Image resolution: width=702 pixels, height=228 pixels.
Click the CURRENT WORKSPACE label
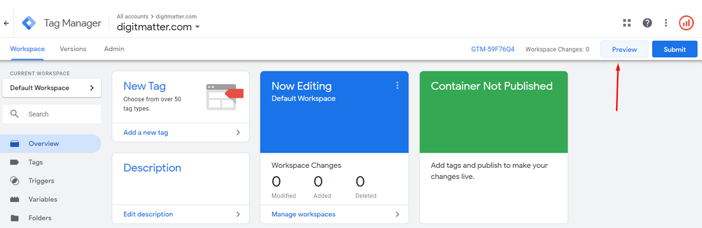(40, 74)
